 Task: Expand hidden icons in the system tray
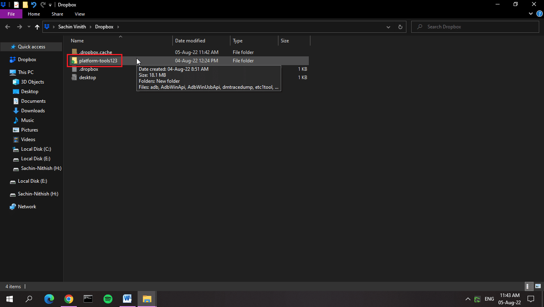[x=468, y=299]
